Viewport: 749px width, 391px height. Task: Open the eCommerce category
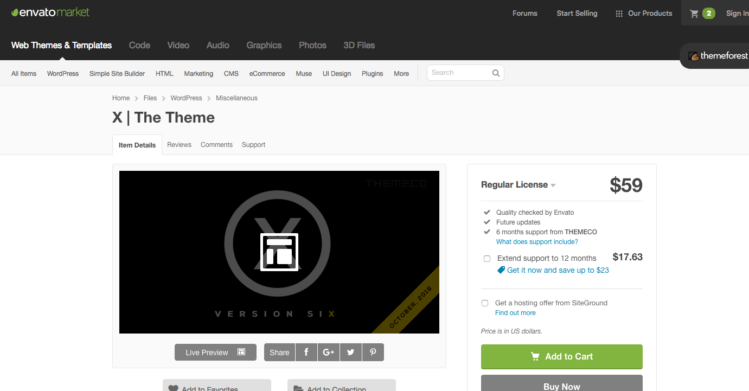[267, 74]
